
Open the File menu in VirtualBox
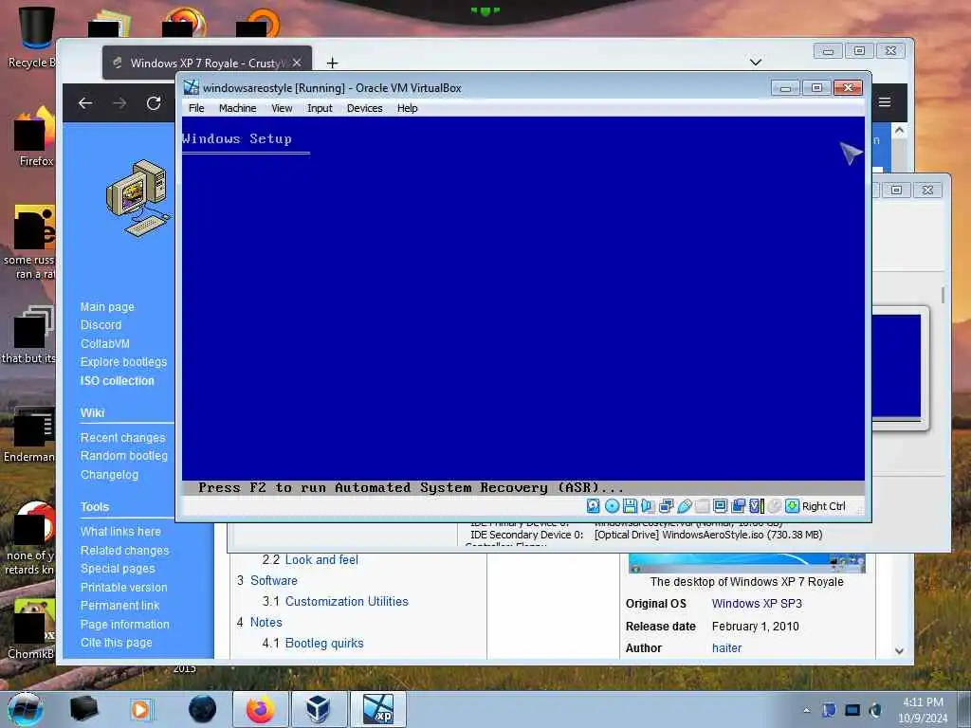(196, 108)
